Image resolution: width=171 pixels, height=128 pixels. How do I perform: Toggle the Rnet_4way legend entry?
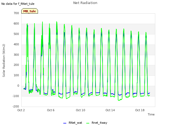point(97,123)
